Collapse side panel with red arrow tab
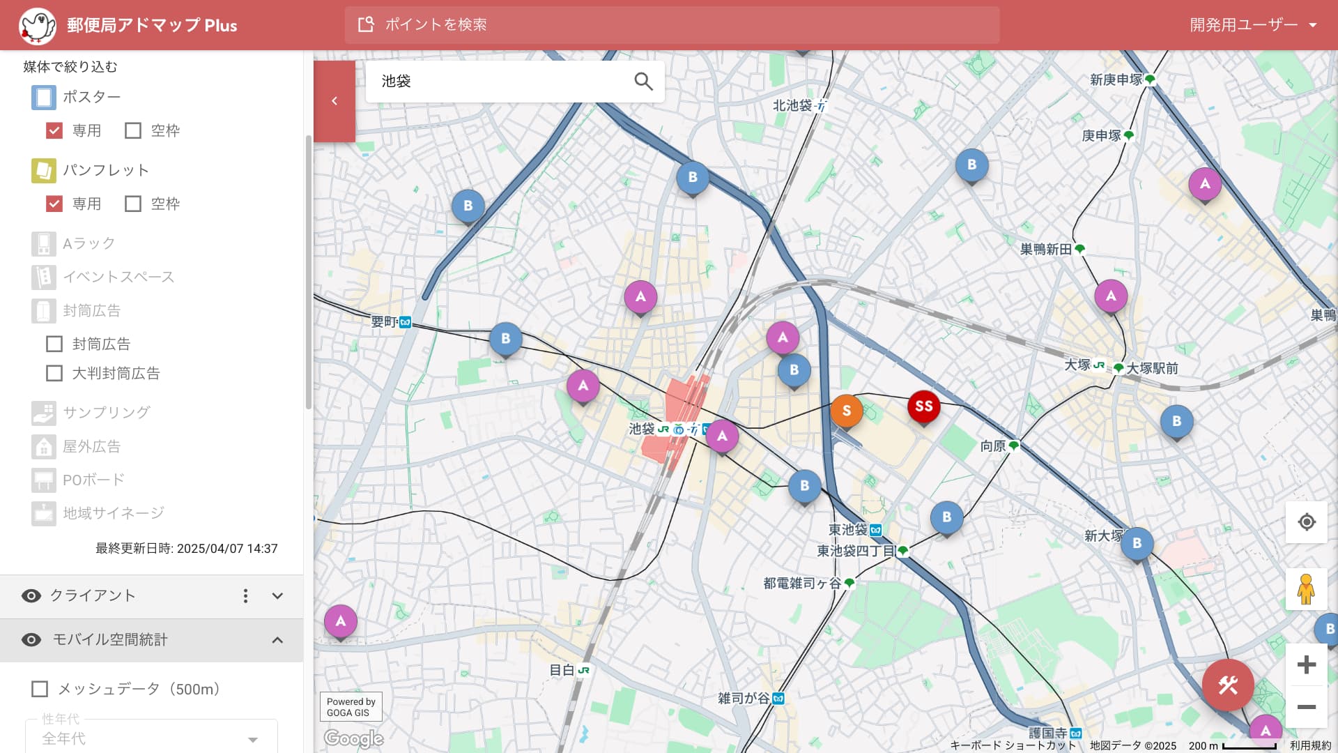 tap(334, 101)
